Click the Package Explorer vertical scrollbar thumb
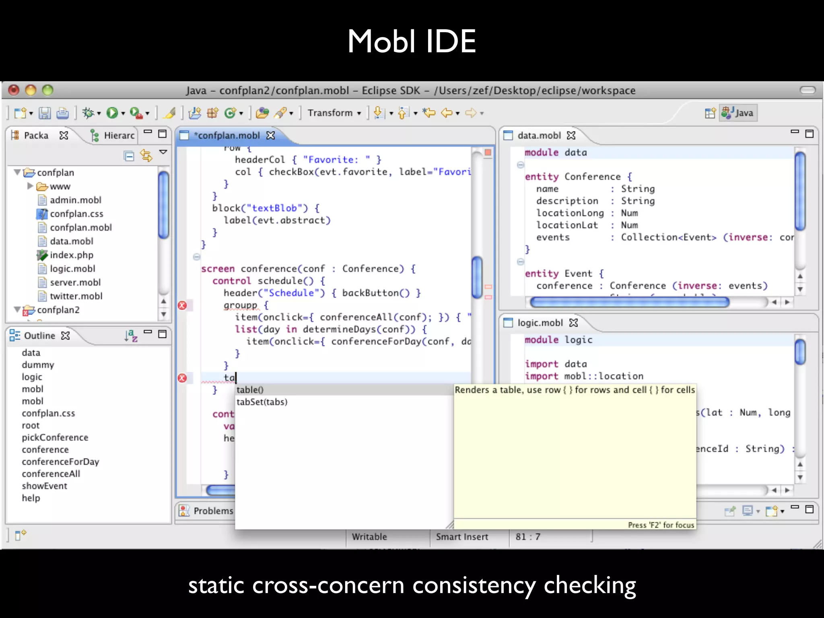This screenshot has height=618, width=824. [163, 205]
